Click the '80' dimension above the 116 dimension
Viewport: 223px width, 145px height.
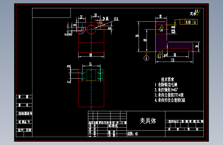(175, 55)
